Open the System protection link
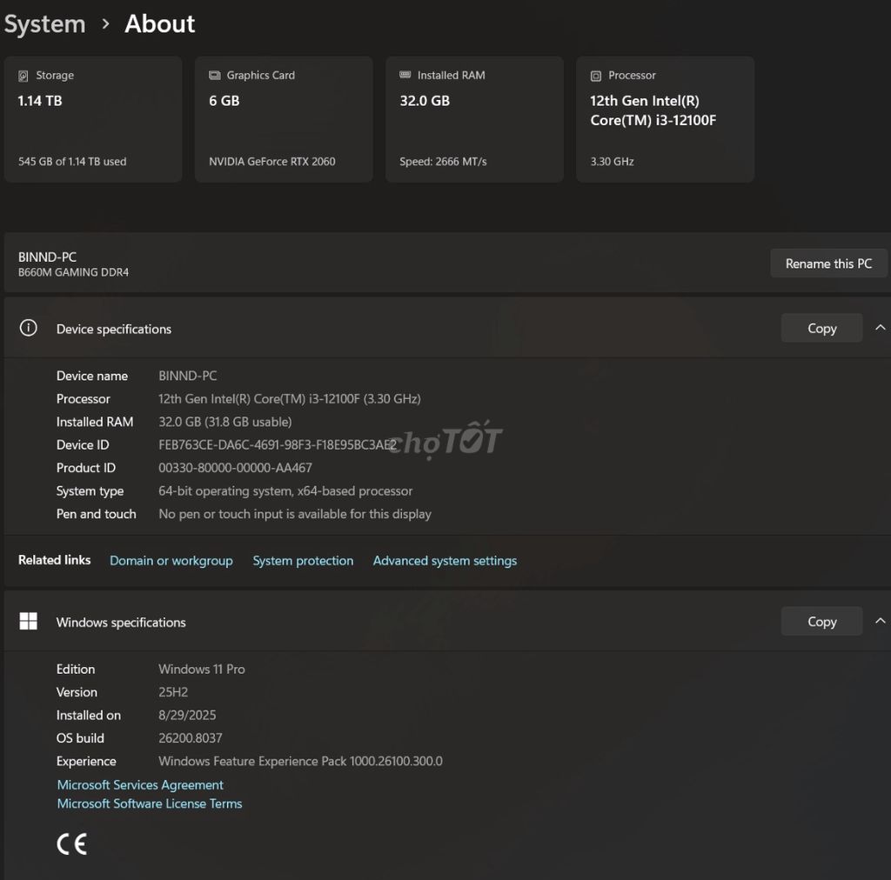Viewport: 891px width, 880px height. pyautogui.click(x=303, y=561)
